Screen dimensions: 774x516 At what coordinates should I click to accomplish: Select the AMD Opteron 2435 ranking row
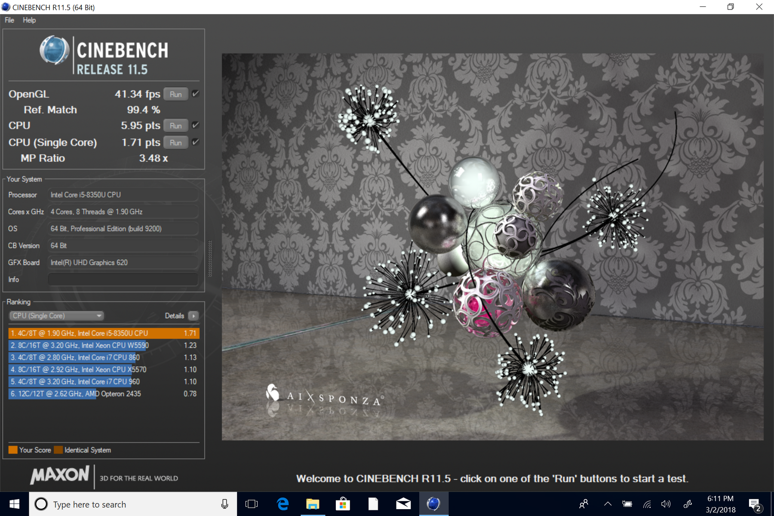(104, 393)
